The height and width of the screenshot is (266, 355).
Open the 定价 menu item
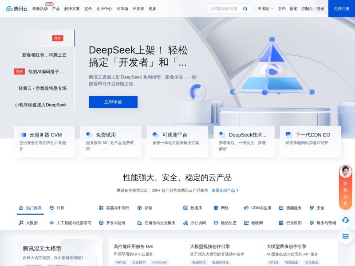click(x=88, y=8)
